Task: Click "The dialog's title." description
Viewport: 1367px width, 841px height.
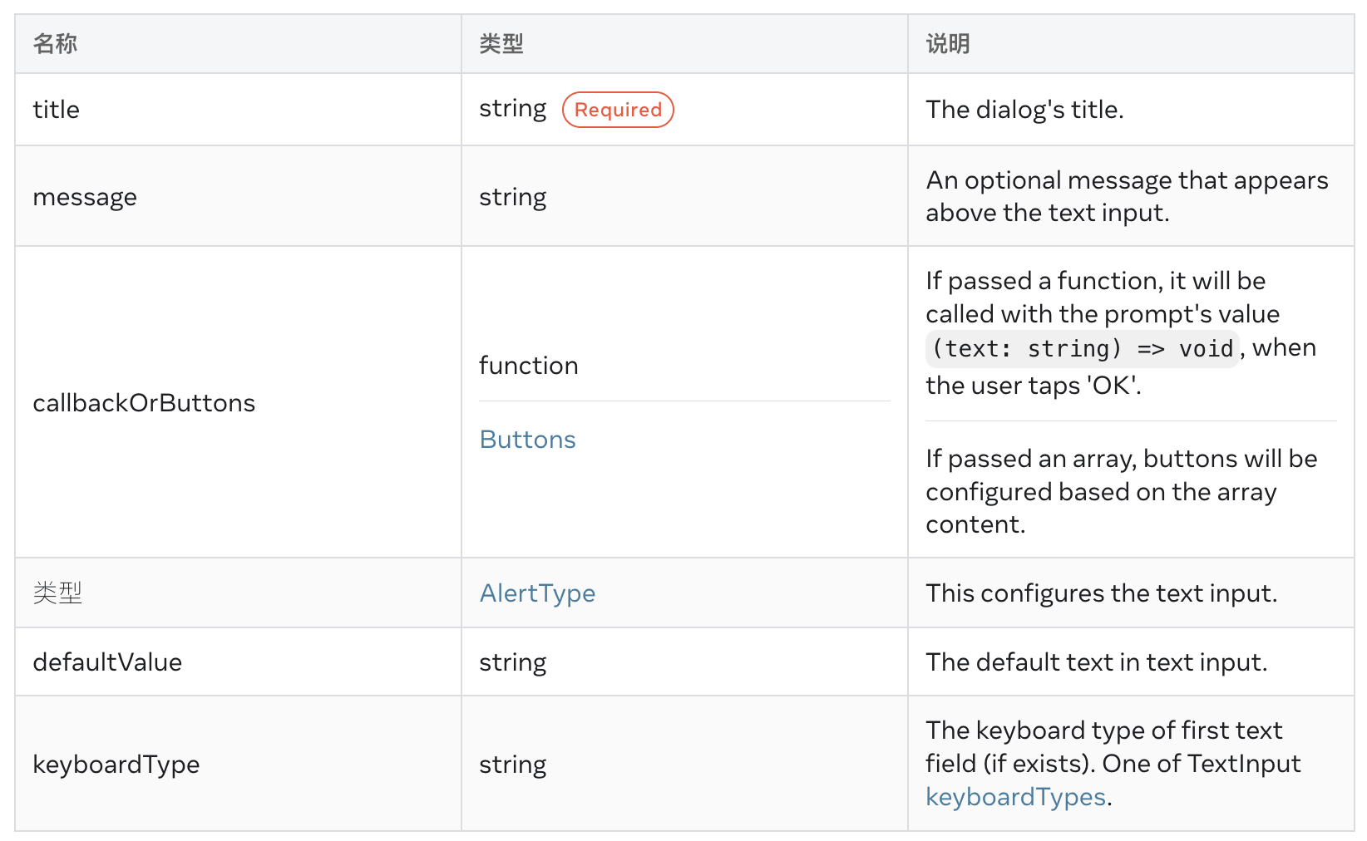Action: [1024, 110]
